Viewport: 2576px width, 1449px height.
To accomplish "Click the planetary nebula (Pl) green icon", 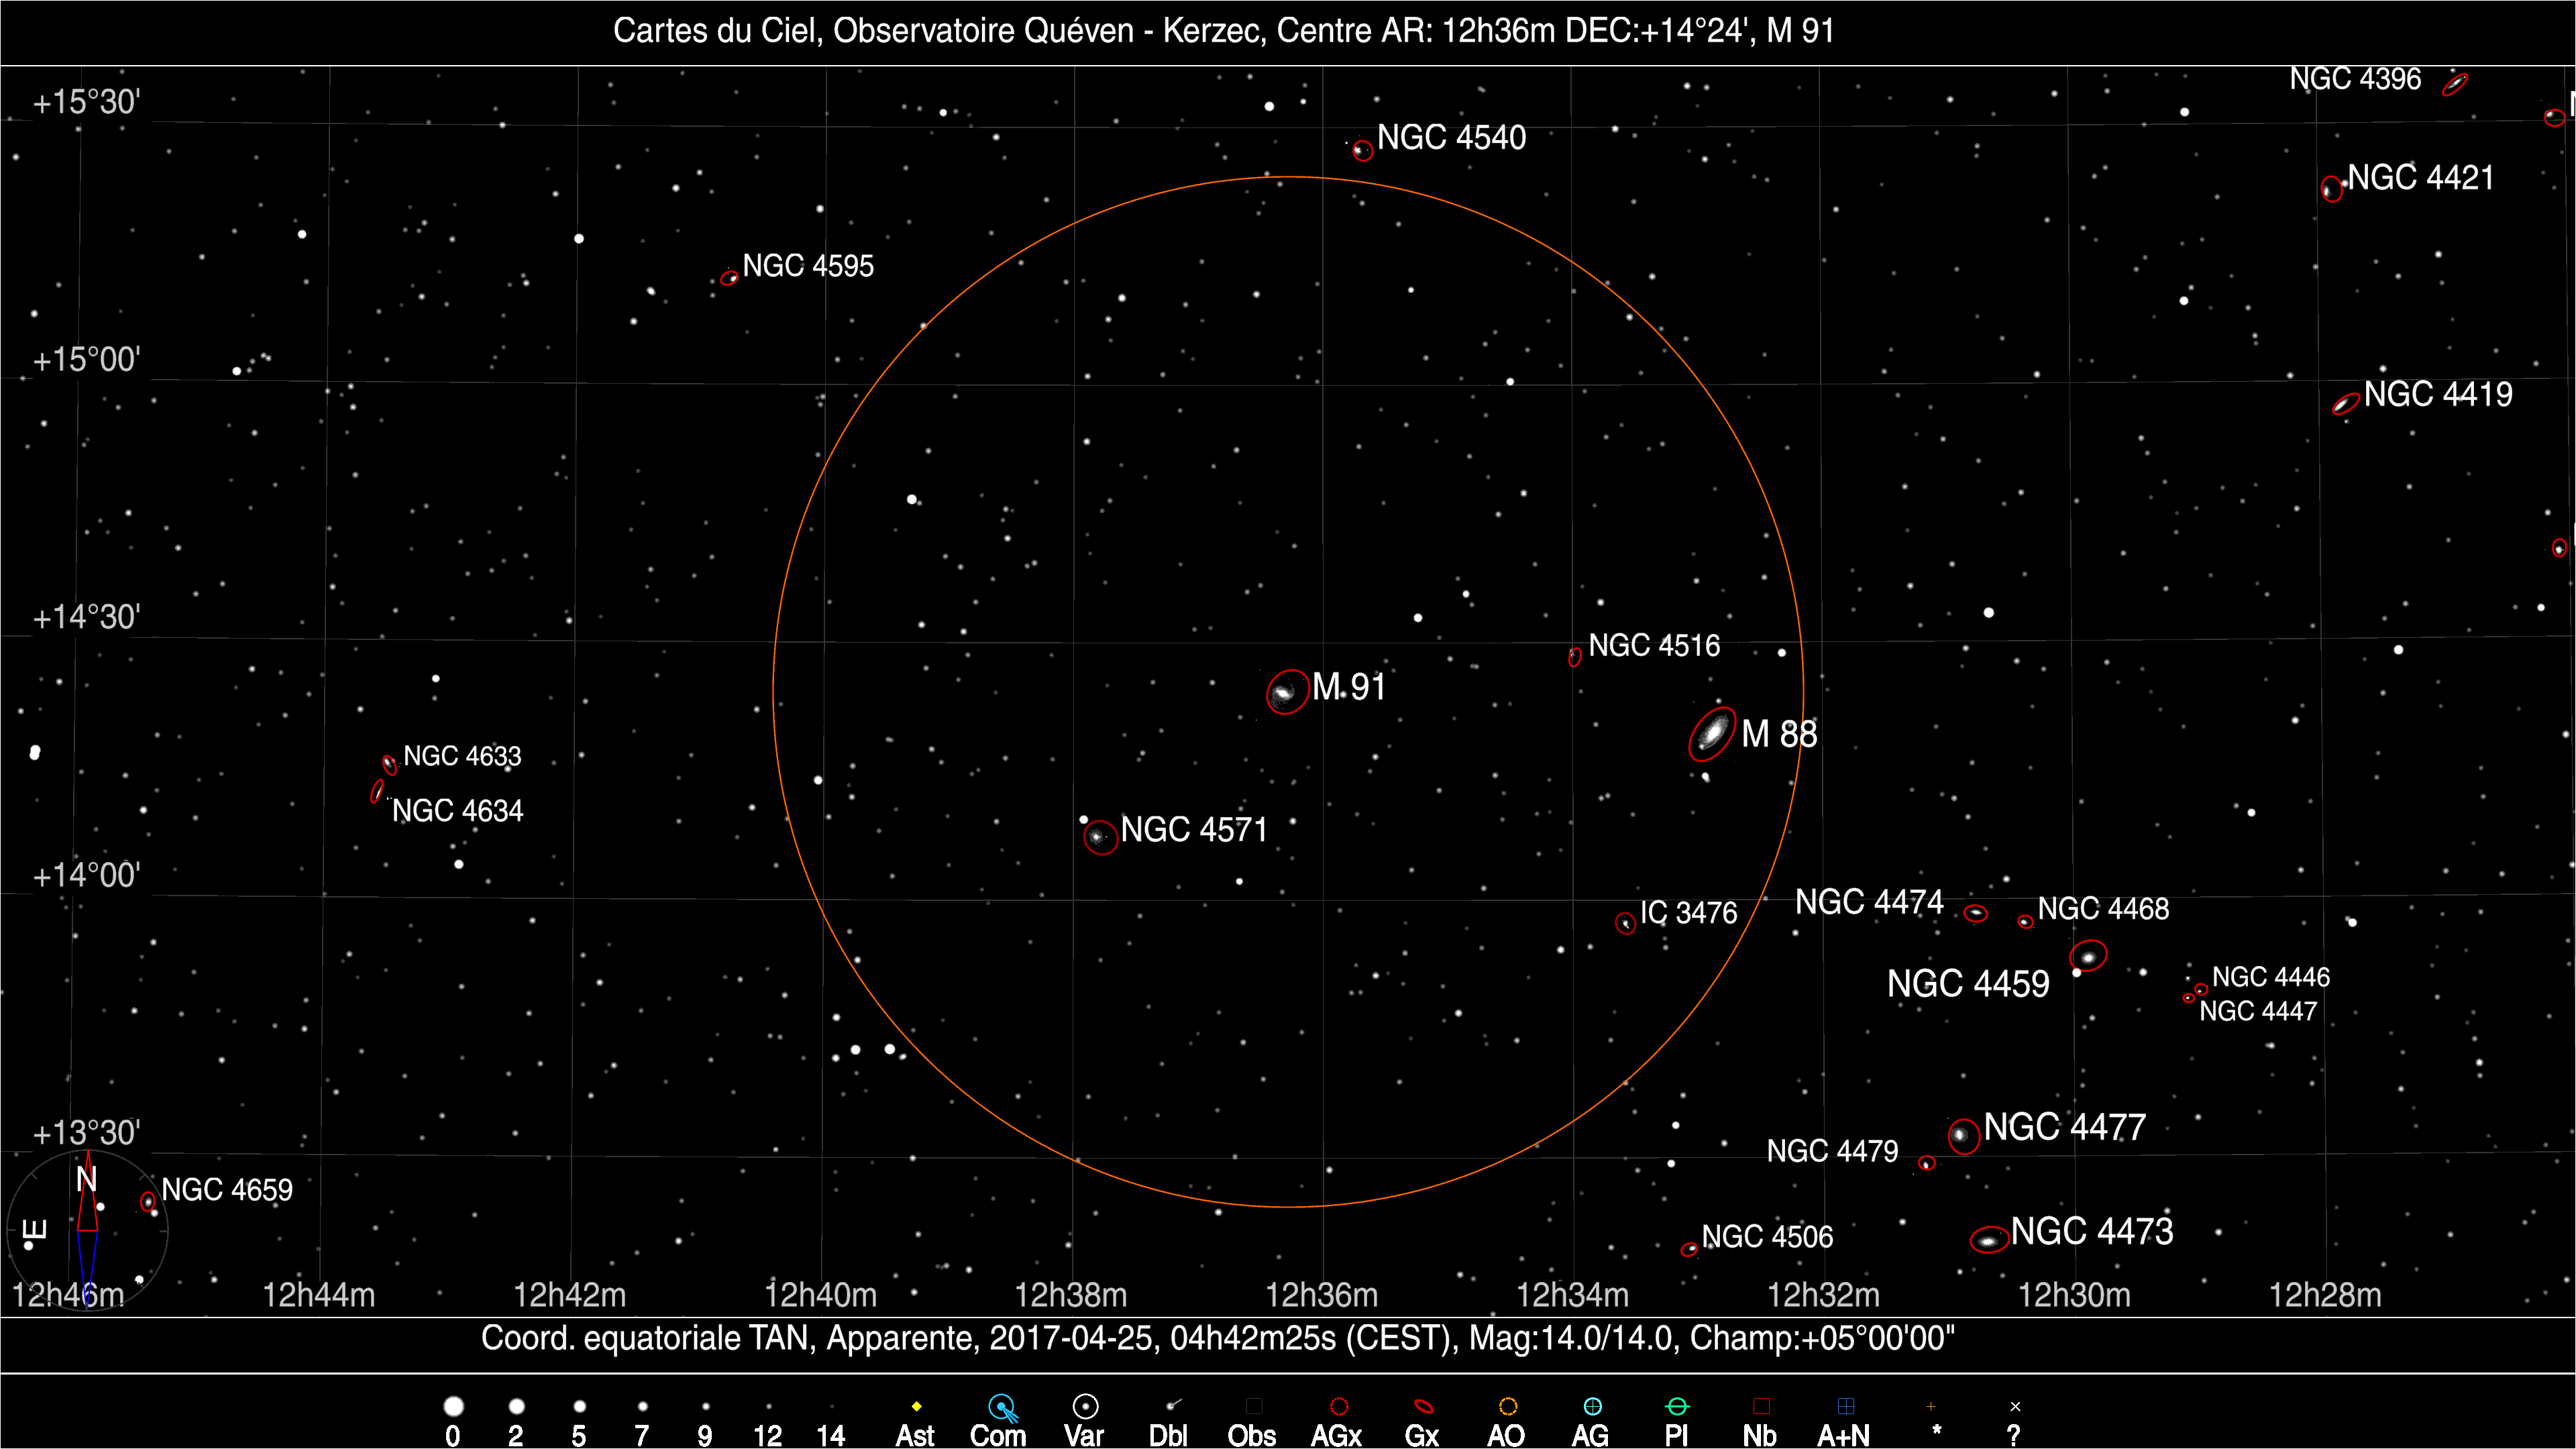I will click(x=1677, y=1407).
